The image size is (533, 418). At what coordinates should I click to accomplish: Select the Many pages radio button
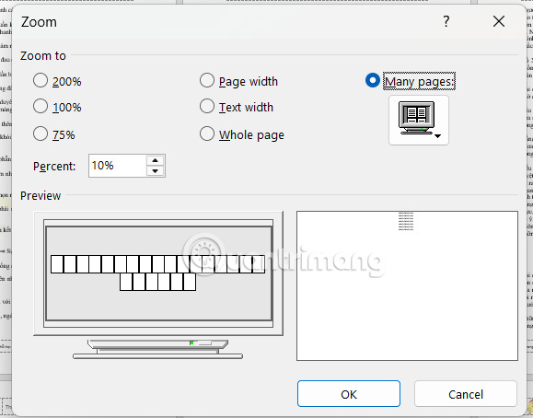click(373, 81)
